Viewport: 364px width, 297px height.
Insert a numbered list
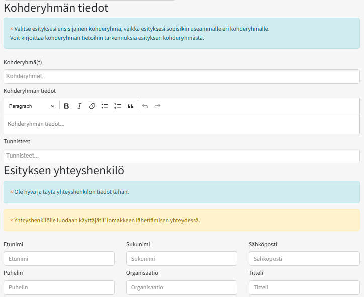click(118, 106)
